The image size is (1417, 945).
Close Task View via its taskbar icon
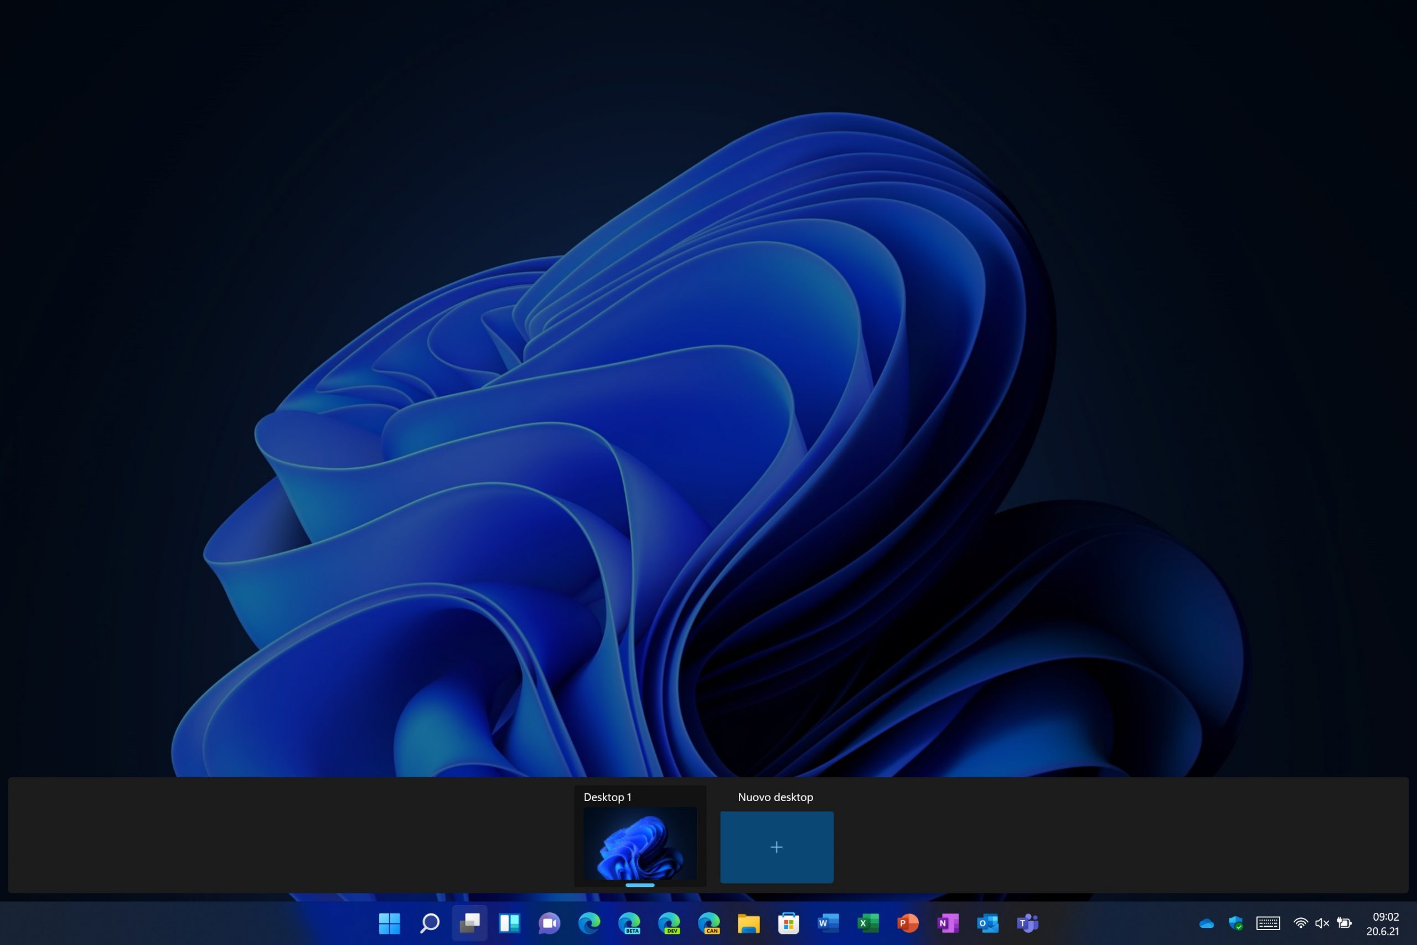[469, 923]
